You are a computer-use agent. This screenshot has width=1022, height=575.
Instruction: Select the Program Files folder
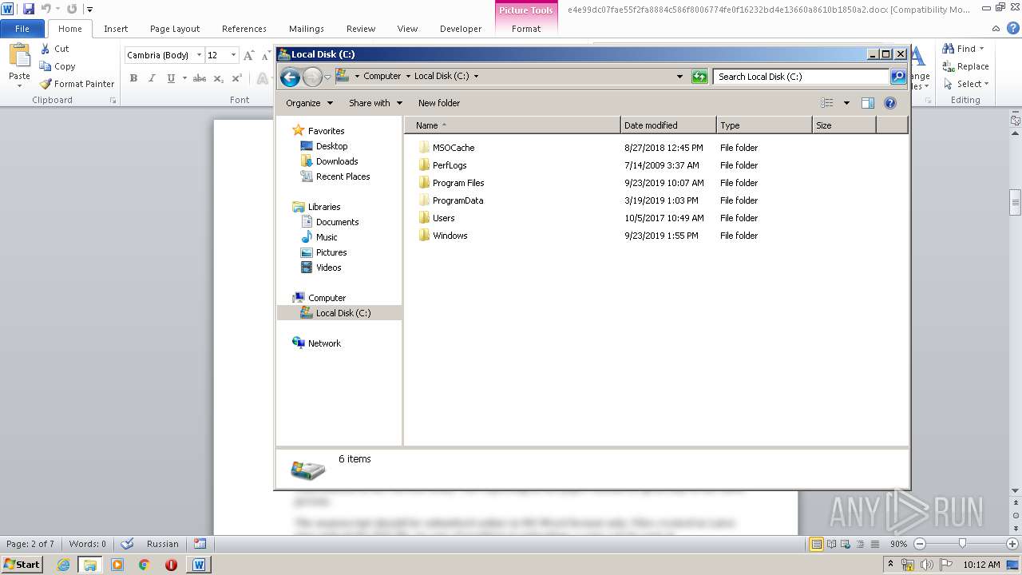pyautogui.click(x=458, y=183)
